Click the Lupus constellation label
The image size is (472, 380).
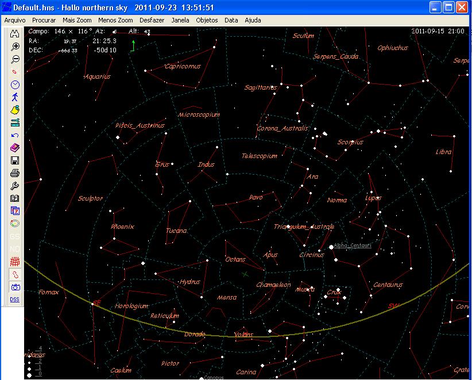[373, 198]
